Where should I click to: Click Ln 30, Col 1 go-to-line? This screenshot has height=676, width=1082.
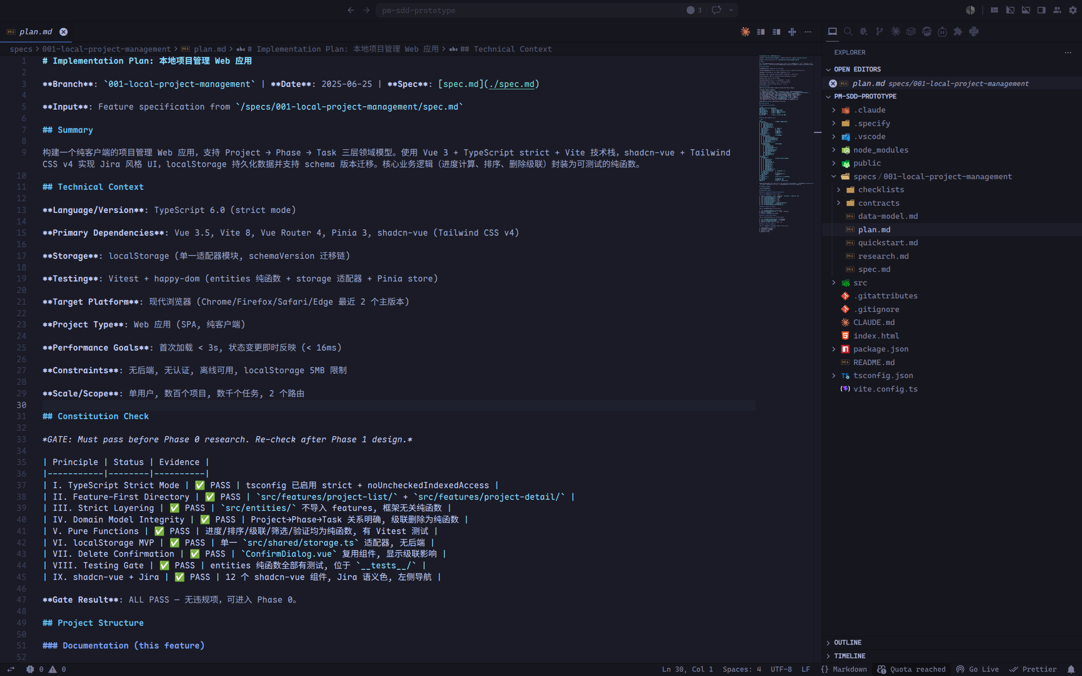687,669
